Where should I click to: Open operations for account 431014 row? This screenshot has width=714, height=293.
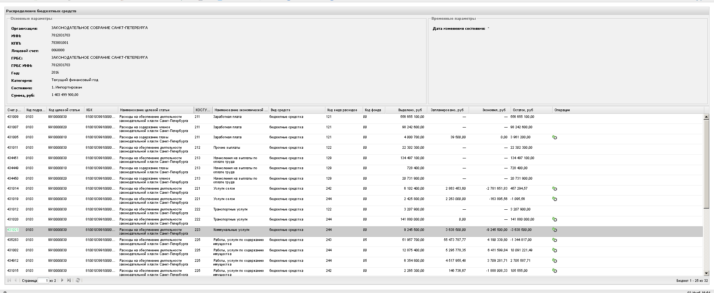point(554,189)
